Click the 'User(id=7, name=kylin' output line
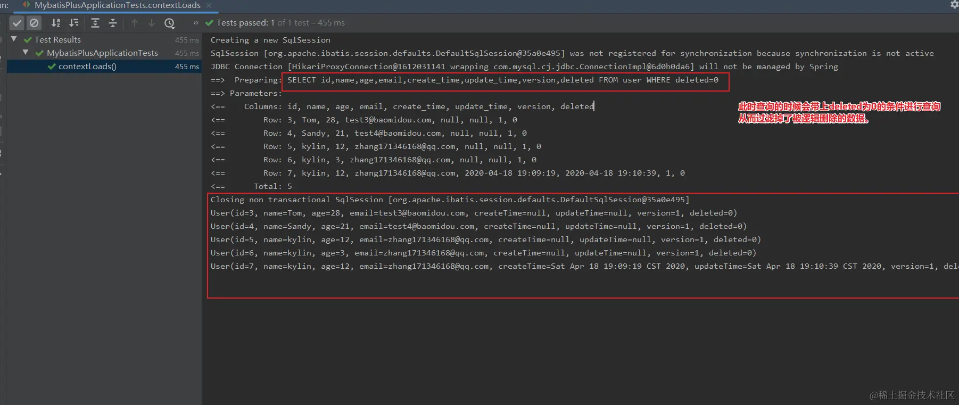Viewport: 959px width, 405px height. pyautogui.click(x=584, y=266)
